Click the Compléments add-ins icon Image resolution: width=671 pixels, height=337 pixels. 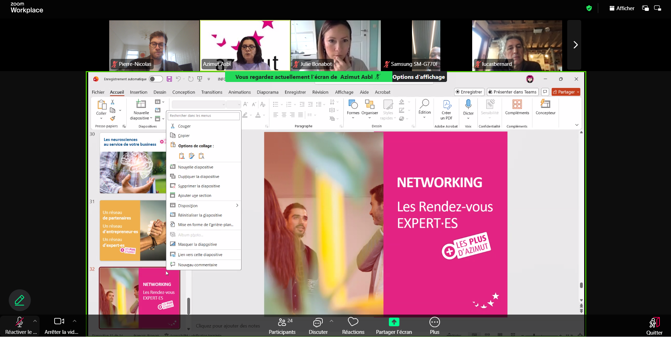(517, 104)
